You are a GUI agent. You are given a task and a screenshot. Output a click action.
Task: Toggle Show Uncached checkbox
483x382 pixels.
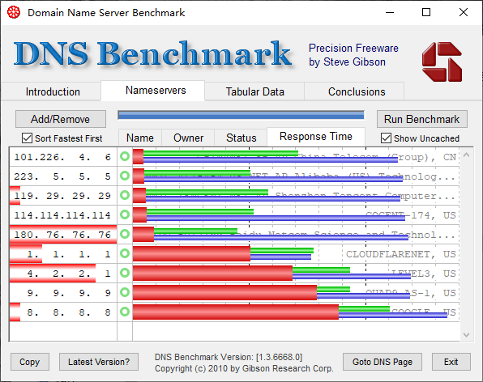click(386, 138)
